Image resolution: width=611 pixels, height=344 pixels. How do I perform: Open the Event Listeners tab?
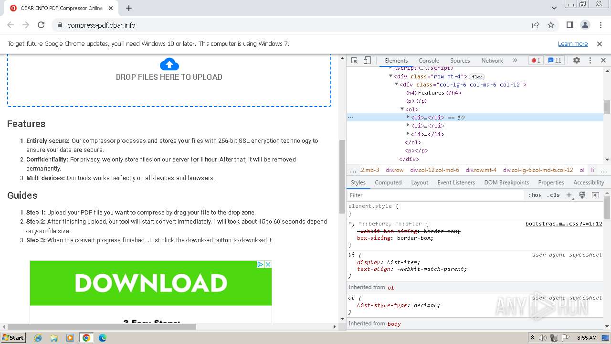tap(456, 183)
